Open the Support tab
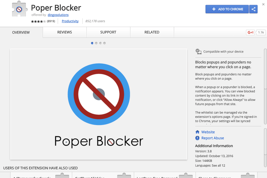The height and width of the screenshot is (178, 267). (108, 32)
